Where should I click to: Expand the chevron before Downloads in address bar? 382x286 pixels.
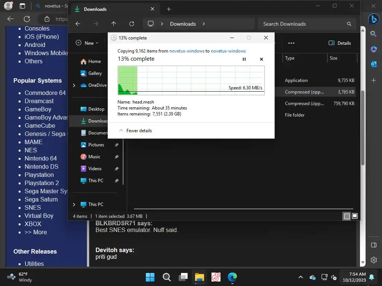click(x=162, y=24)
